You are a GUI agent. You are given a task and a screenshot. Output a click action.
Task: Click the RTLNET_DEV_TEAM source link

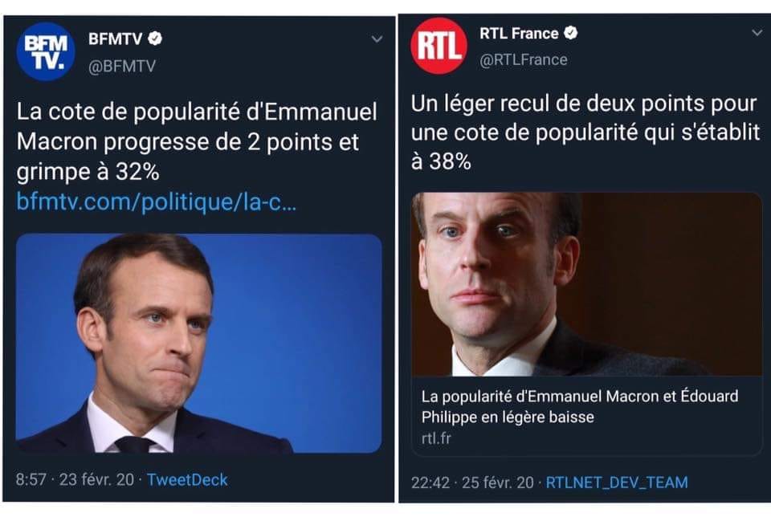coord(617,482)
